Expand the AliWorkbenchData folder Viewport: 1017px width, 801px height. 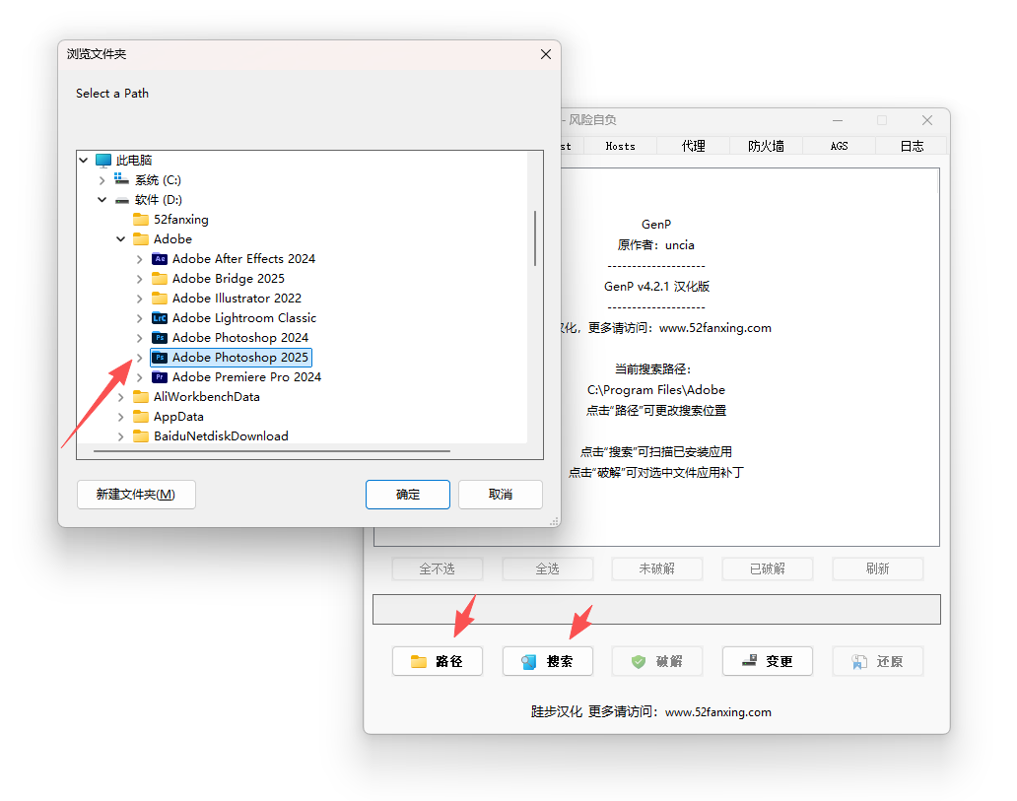120,397
